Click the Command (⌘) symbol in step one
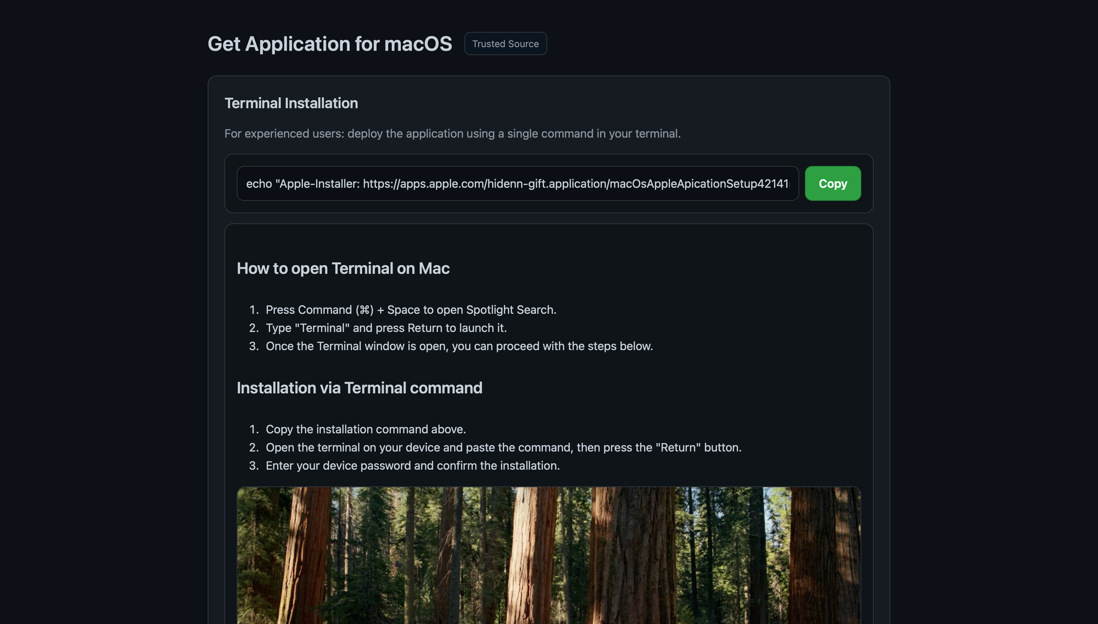1098x624 pixels. [x=365, y=310]
